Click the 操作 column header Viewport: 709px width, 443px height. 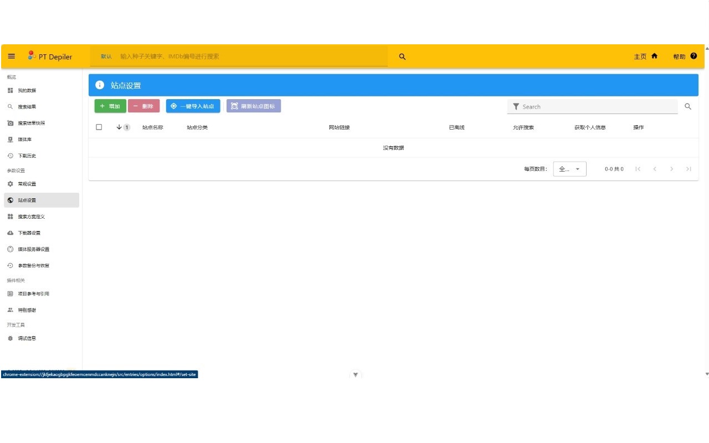coord(639,127)
